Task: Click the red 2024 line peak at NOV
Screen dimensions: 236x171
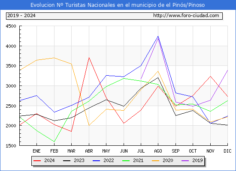Action: pos(210,77)
